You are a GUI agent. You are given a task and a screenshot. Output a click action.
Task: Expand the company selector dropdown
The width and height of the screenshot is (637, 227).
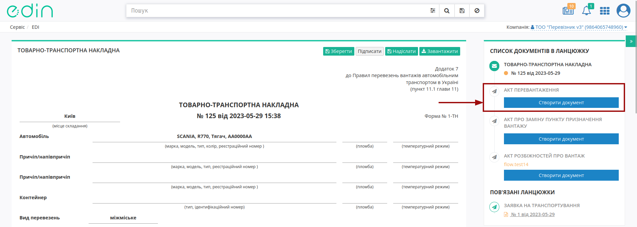tap(579, 27)
